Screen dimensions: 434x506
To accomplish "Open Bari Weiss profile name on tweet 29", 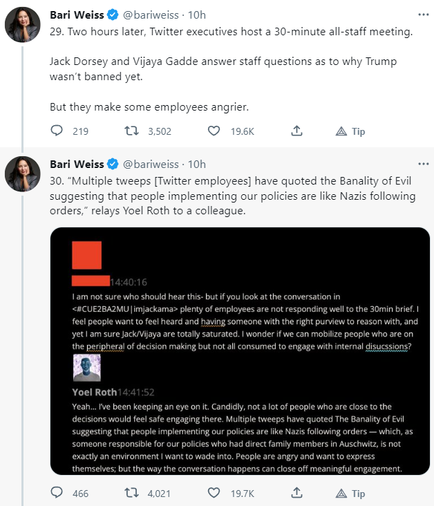I will click(x=77, y=15).
